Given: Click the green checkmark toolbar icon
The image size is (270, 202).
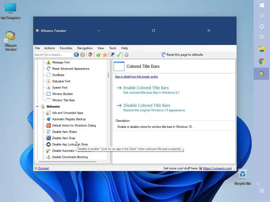Looking at the screenshot, I should pos(119,55).
